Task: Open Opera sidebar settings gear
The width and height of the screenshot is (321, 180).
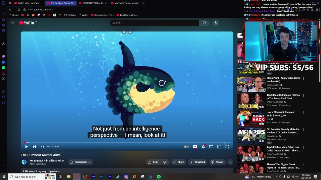Action: (3, 102)
